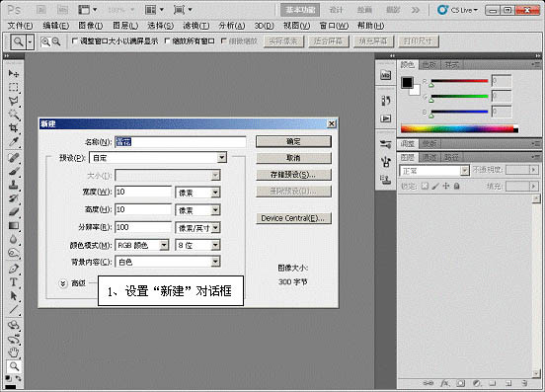The height and width of the screenshot is (392, 545).
Task: Toggle resize windows to fit checkbox
Action: (x=74, y=41)
